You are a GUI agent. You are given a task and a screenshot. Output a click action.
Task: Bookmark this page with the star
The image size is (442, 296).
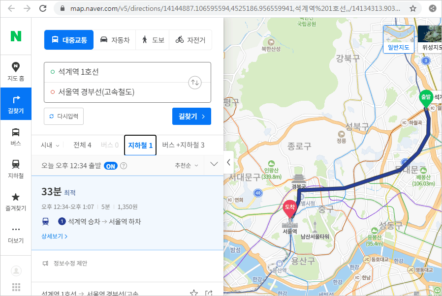tap(412, 8)
